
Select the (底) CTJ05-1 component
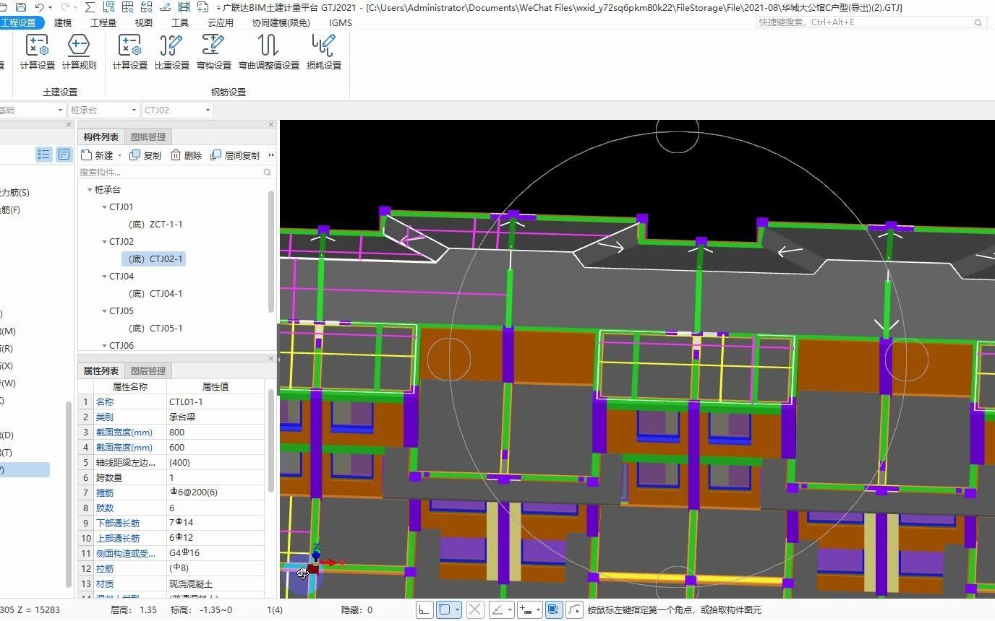click(155, 329)
